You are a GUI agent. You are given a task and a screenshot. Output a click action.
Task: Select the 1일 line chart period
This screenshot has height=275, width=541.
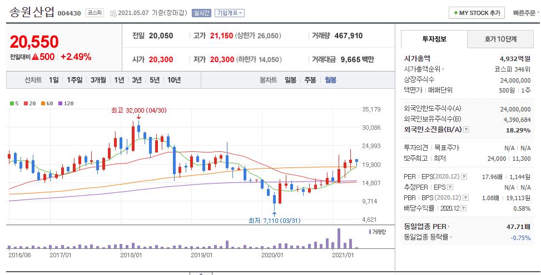click(x=53, y=80)
